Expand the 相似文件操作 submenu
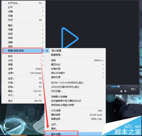The image size is (142, 136). (75, 73)
